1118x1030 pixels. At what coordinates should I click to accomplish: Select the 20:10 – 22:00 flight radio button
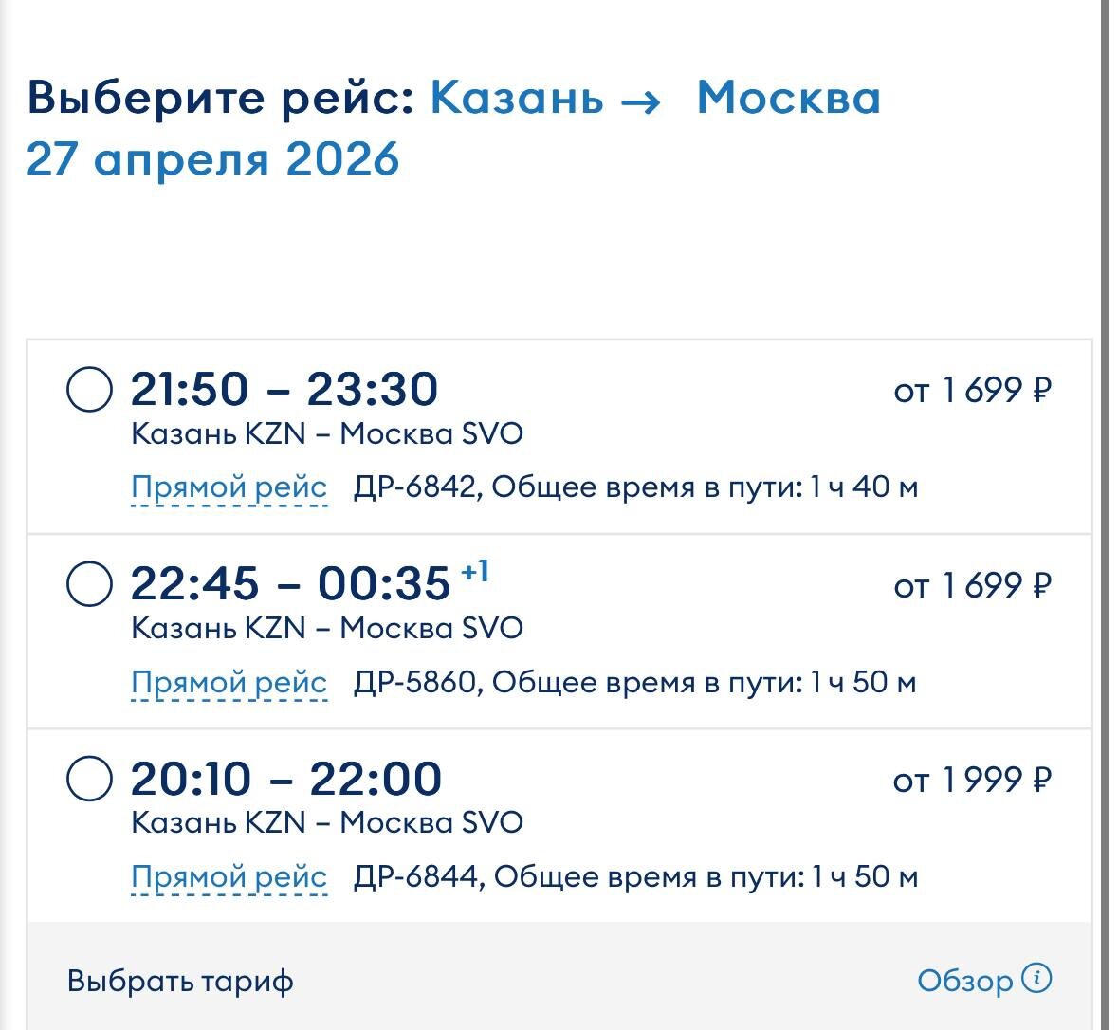[89, 779]
